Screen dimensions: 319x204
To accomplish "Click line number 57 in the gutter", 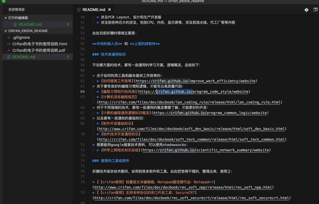I will (82, 54).
